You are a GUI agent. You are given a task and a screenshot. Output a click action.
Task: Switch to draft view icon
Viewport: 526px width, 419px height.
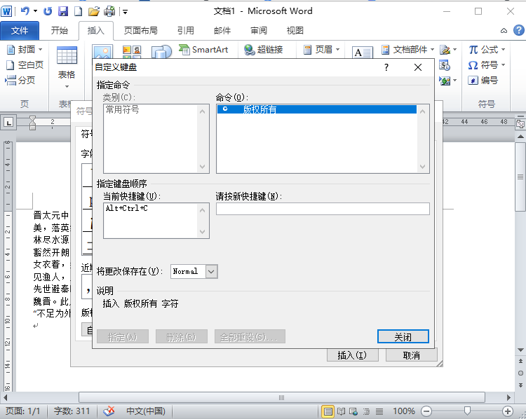379,411
